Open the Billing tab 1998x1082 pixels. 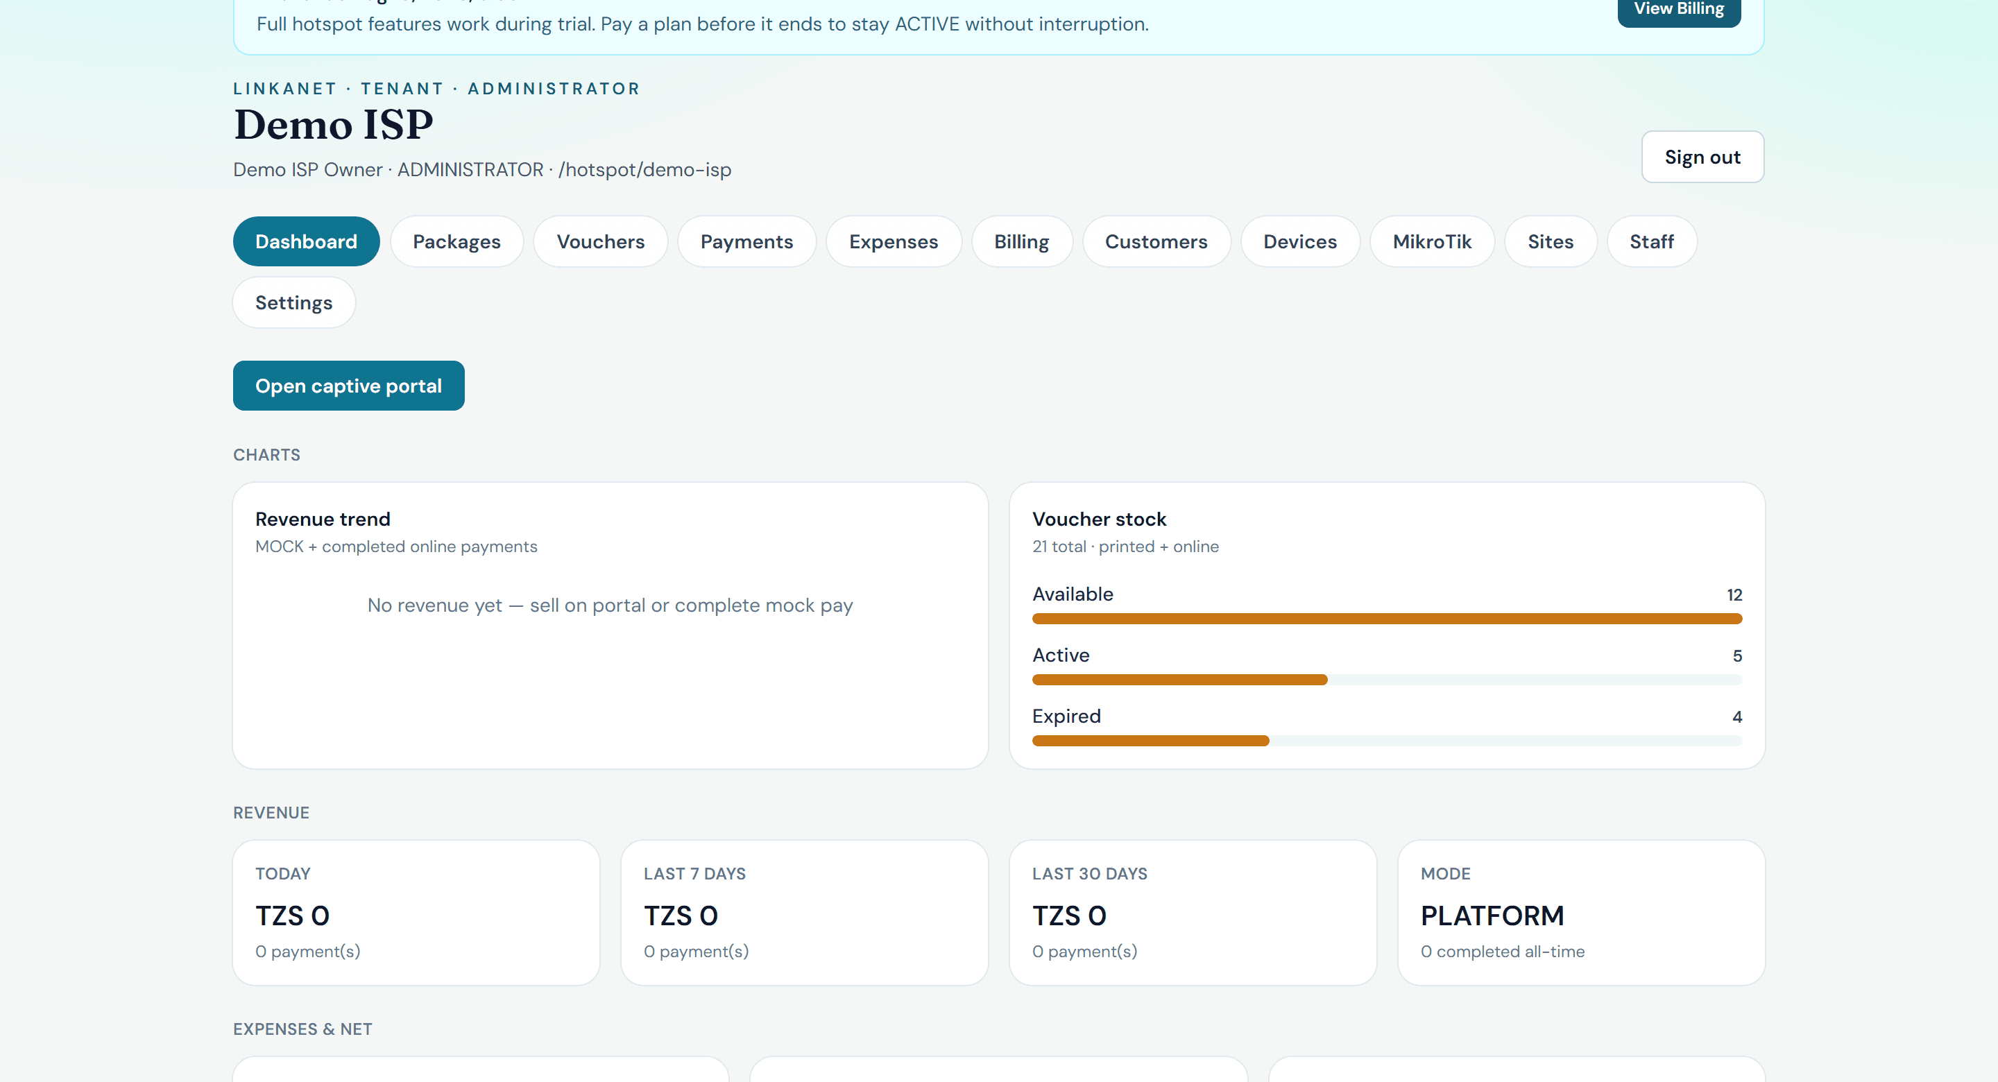pos(1021,241)
